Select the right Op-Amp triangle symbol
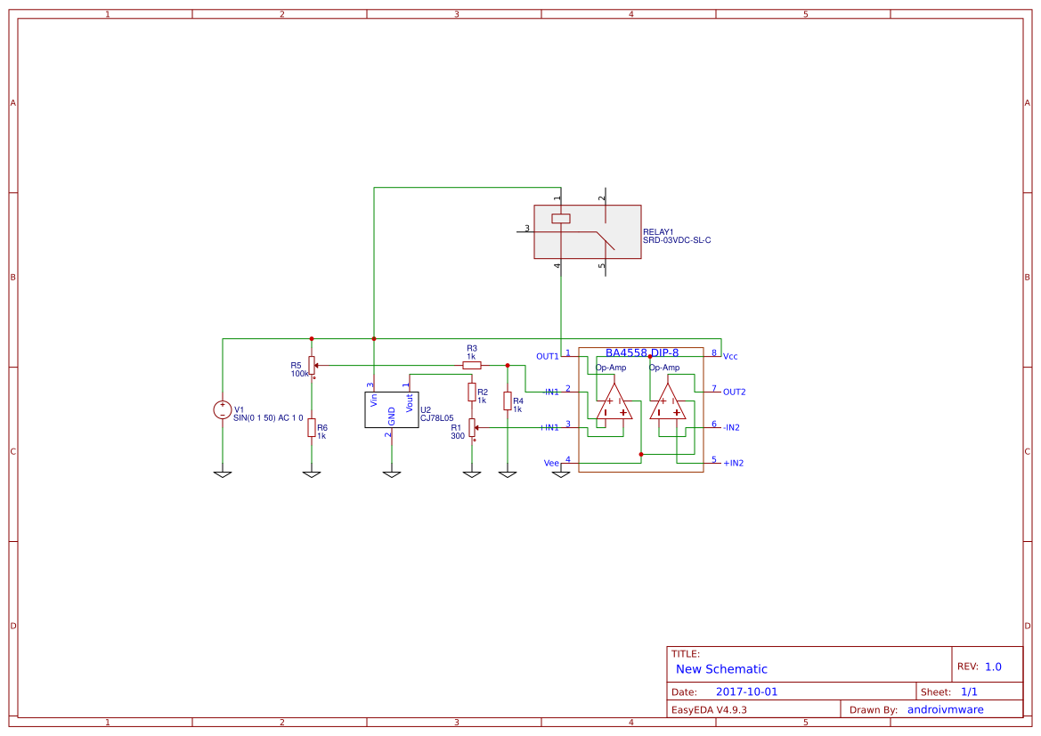 pyautogui.click(x=668, y=401)
